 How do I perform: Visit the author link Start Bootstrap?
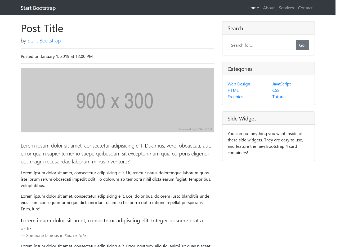point(44,41)
